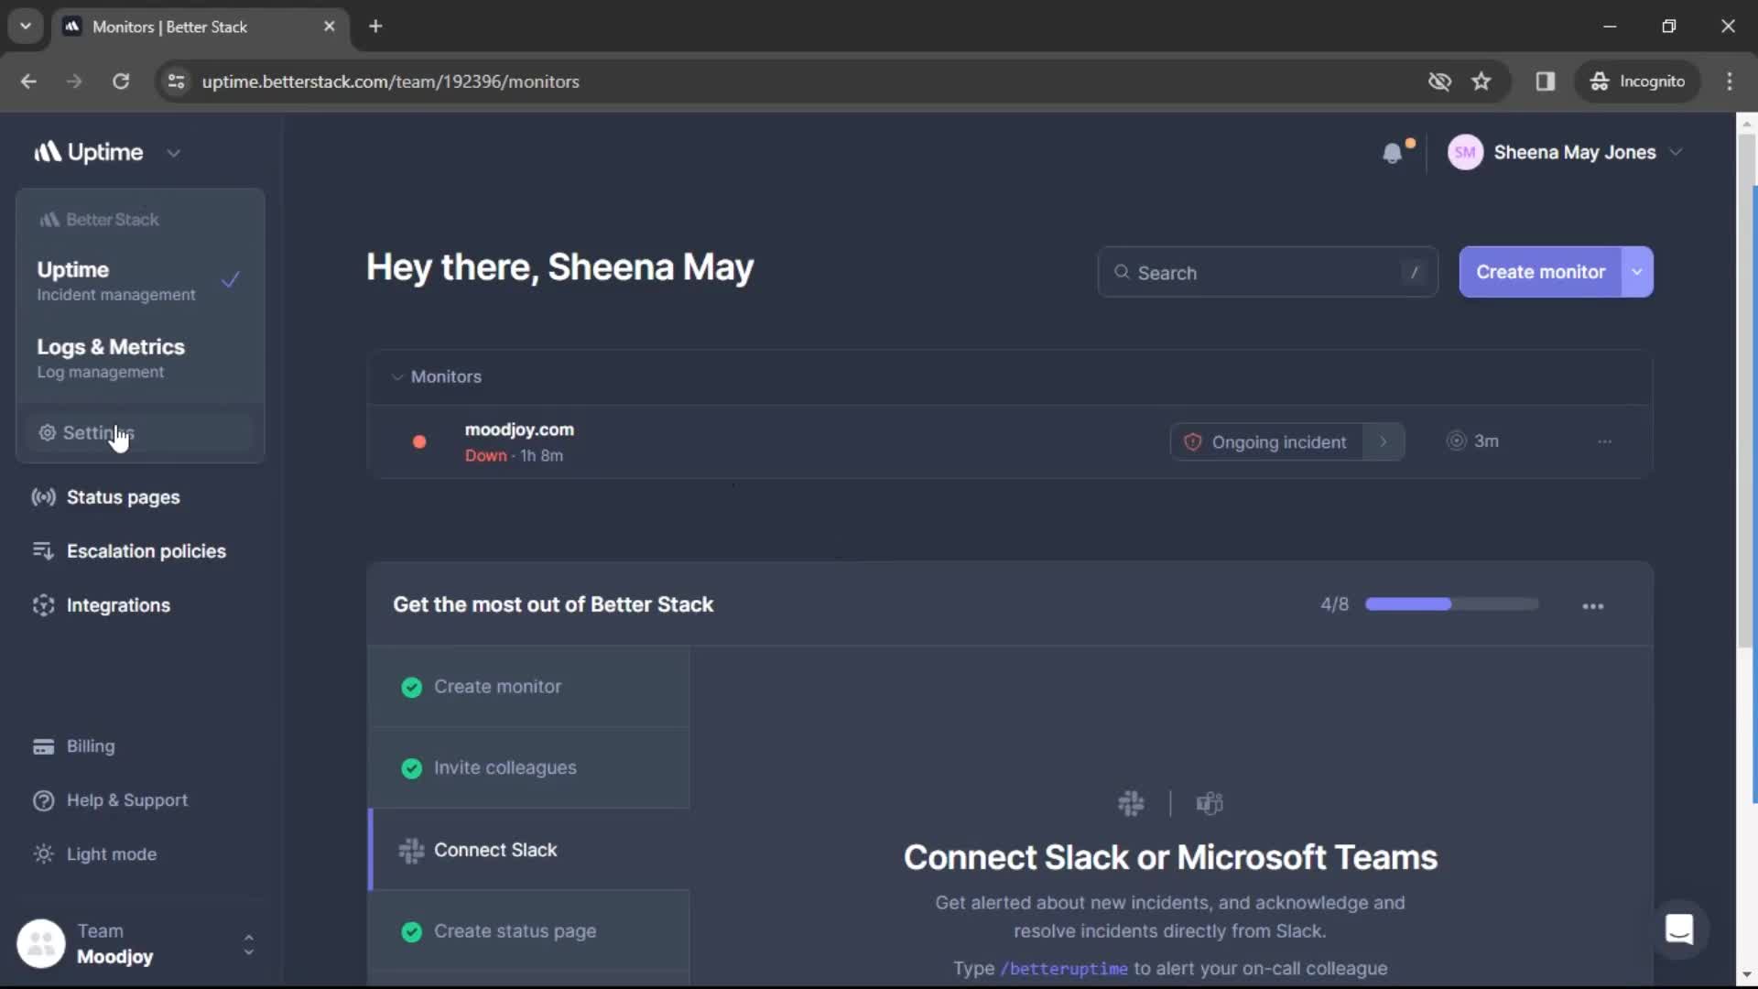Click the red Down status dot for moodjoy.com
The image size is (1758, 989).
(419, 441)
